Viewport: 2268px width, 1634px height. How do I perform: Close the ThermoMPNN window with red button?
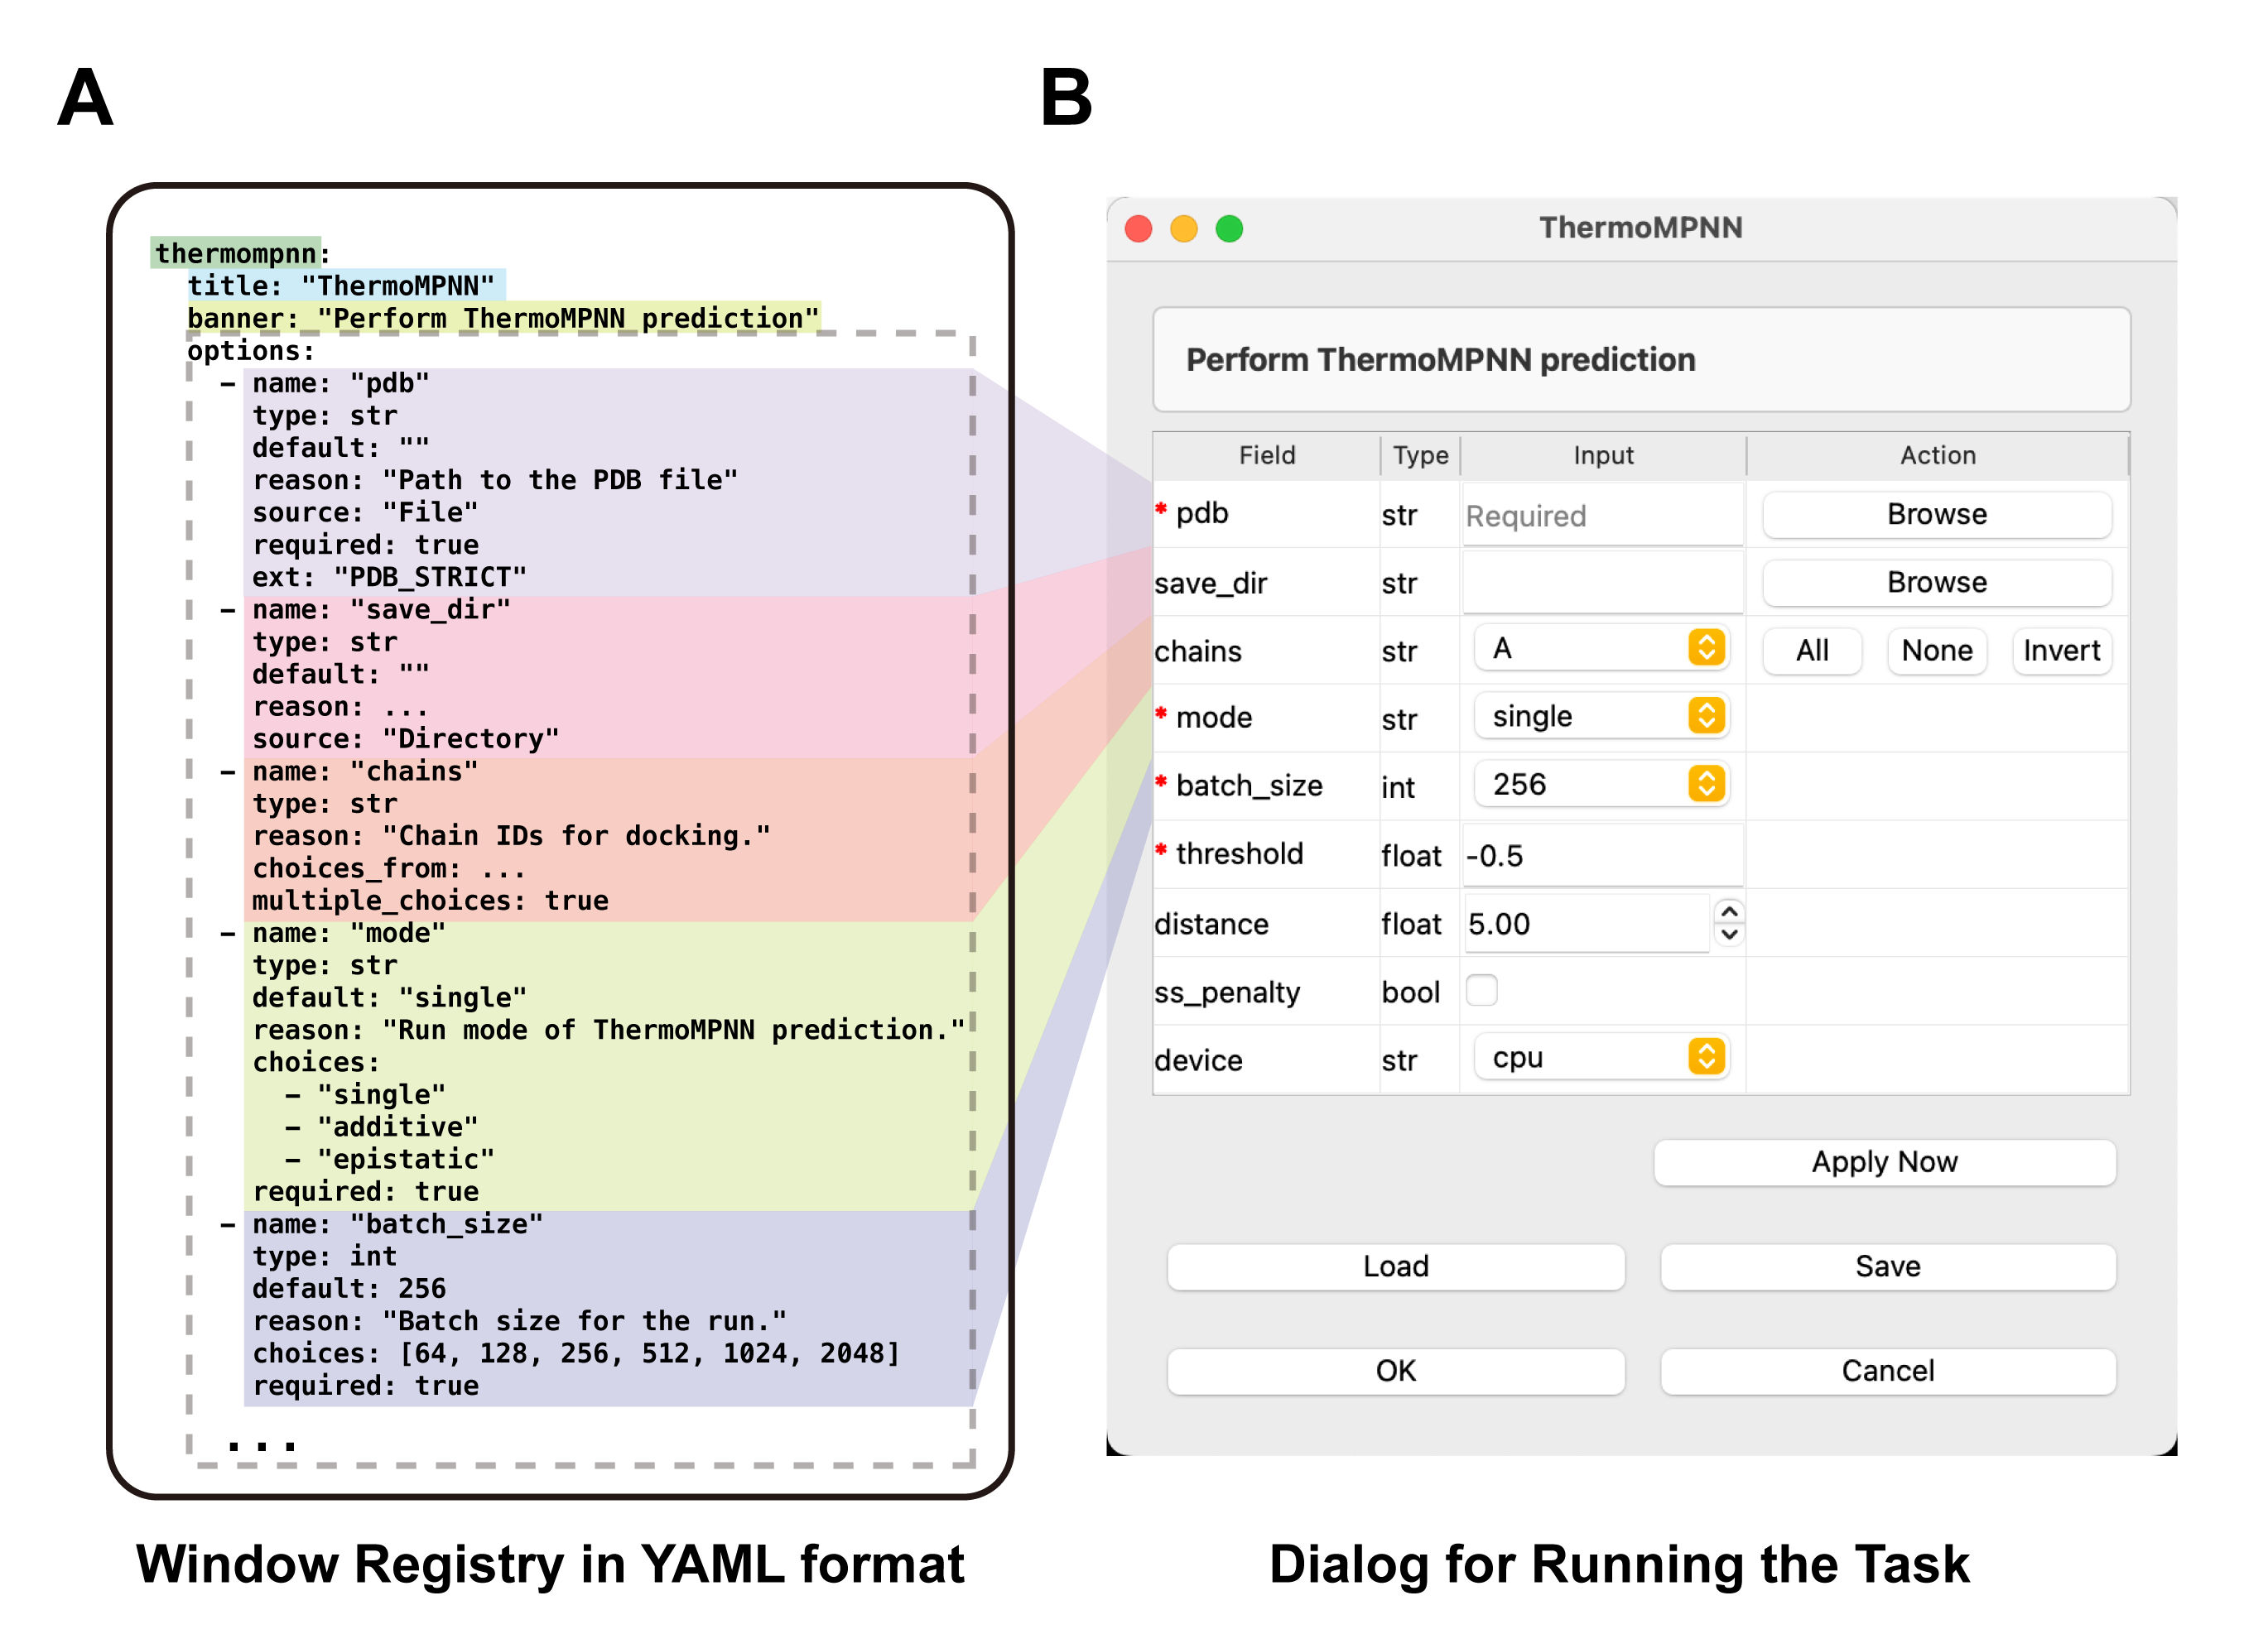(1138, 228)
